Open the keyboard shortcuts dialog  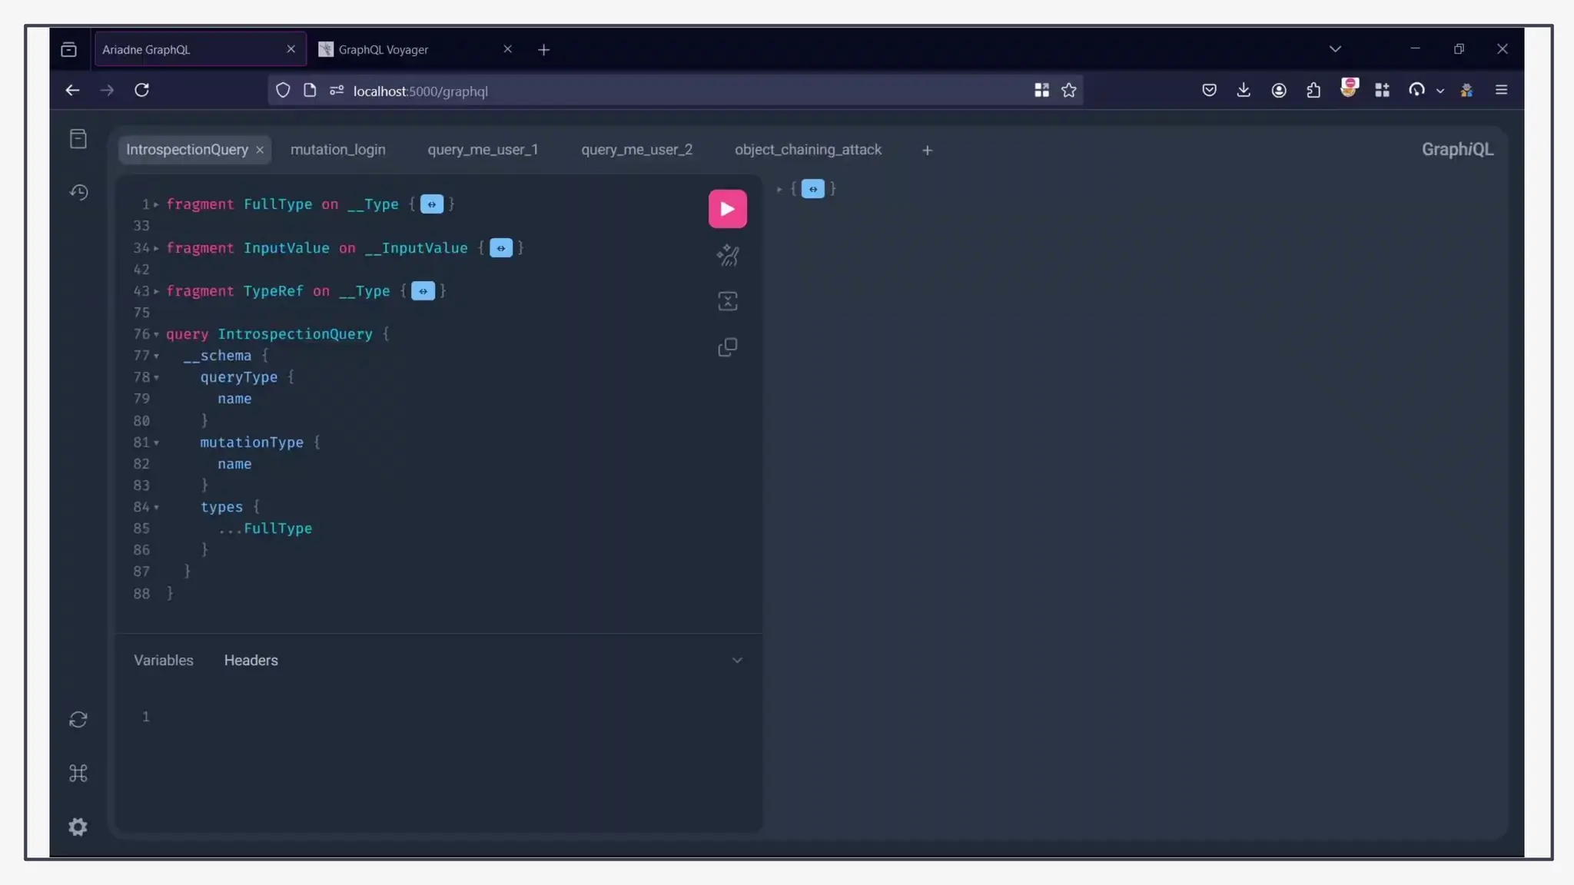pyautogui.click(x=78, y=773)
